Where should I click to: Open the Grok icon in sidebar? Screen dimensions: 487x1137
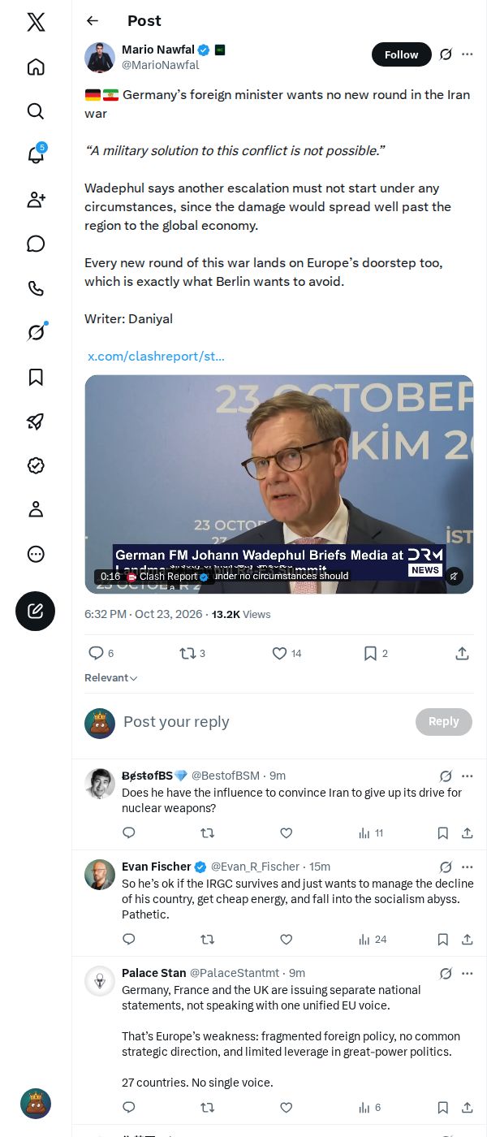pos(36,332)
